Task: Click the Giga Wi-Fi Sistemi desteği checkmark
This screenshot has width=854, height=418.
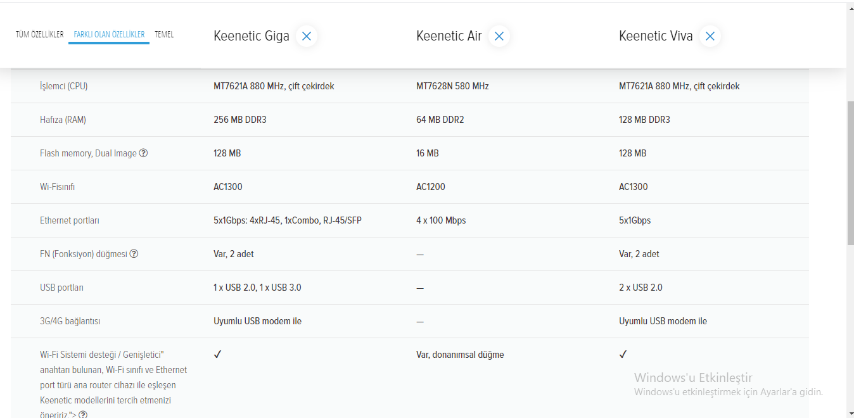Action: coord(217,354)
